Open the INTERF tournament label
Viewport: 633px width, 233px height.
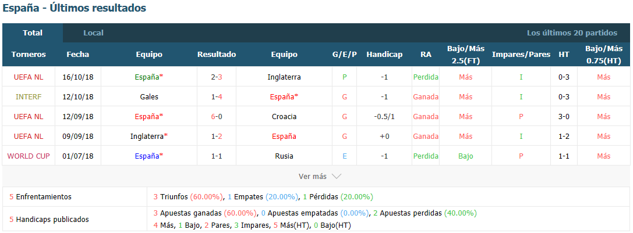29,97
